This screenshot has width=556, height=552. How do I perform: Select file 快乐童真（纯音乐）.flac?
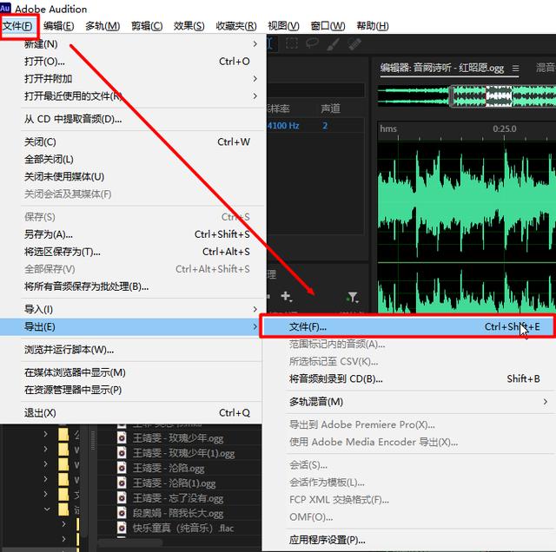click(x=183, y=529)
